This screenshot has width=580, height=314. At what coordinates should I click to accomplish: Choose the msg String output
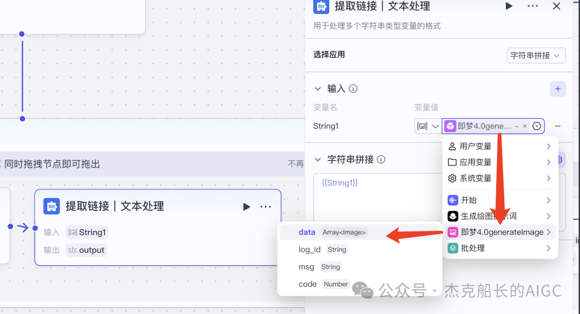pos(360,267)
